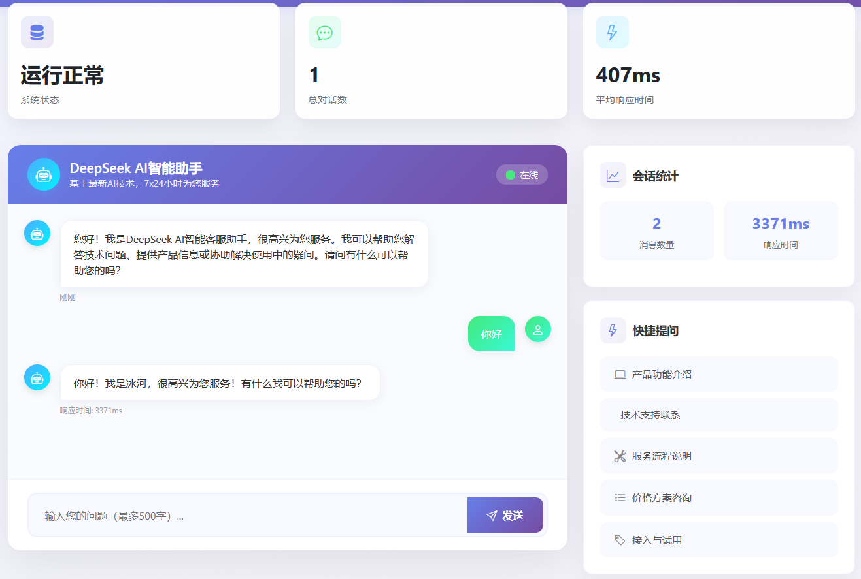Click the 在线 online status badge

point(522,174)
